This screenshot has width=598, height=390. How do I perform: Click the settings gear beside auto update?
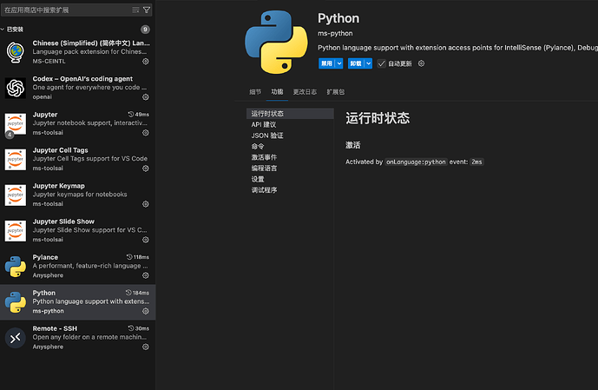click(x=421, y=63)
